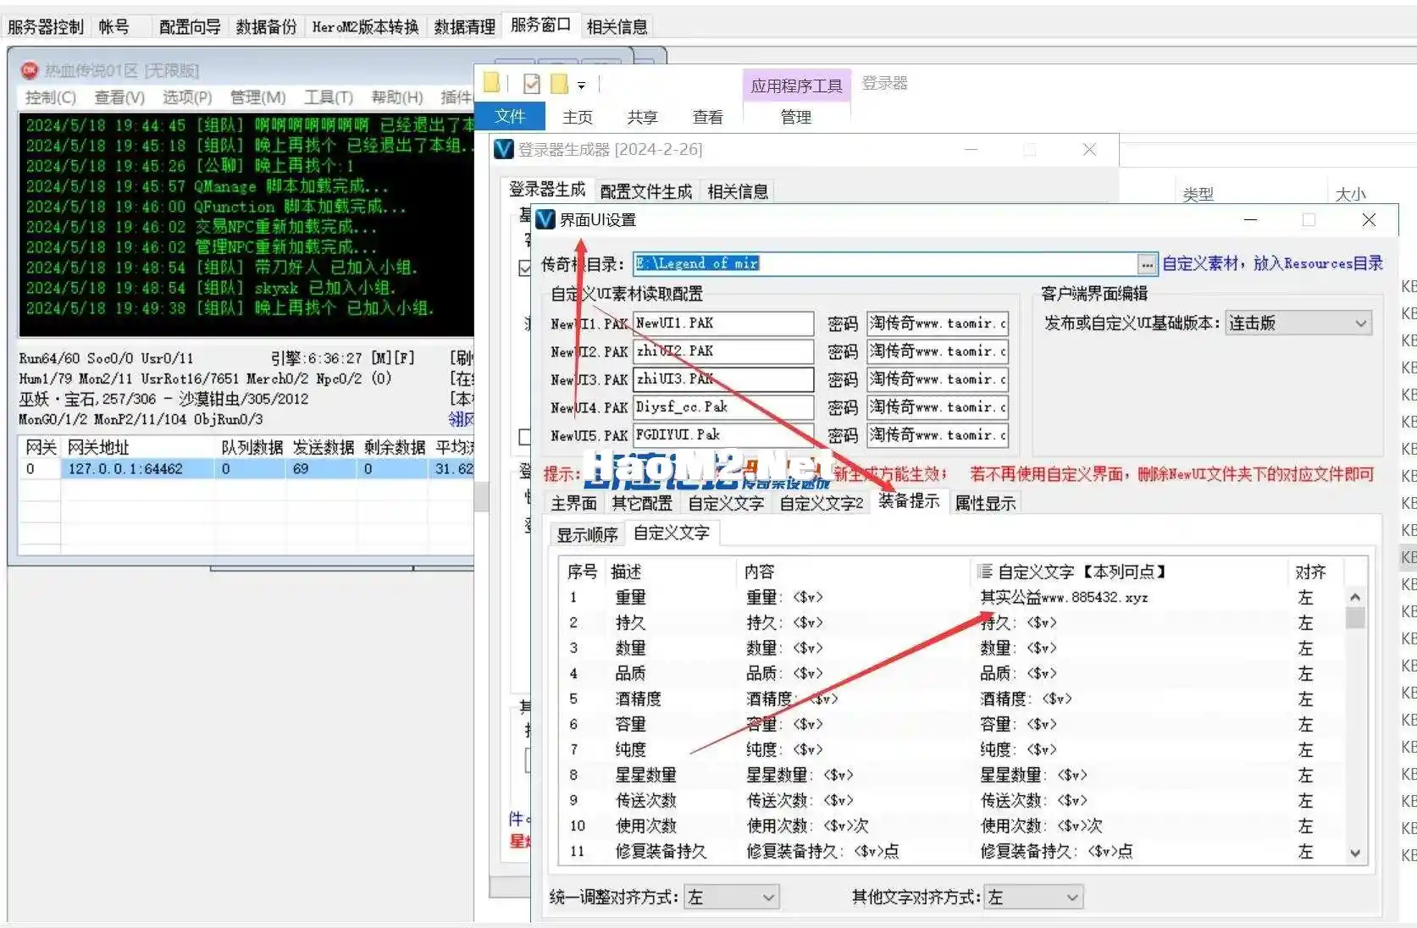Click the scrollbar down arrow in the text table
The height and width of the screenshot is (928, 1417).
tap(1355, 853)
